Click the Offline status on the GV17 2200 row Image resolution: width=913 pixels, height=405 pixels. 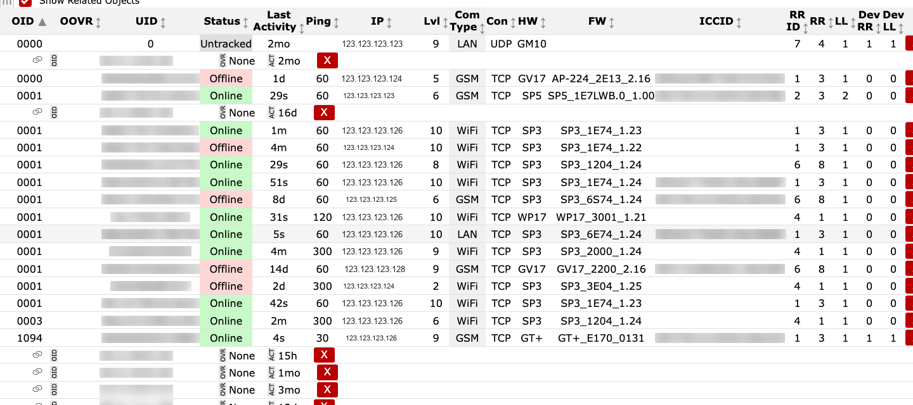point(226,269)
